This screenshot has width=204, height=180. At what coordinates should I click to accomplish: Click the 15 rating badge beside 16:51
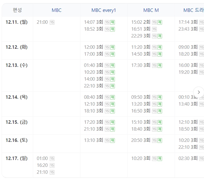coord(155,29)
